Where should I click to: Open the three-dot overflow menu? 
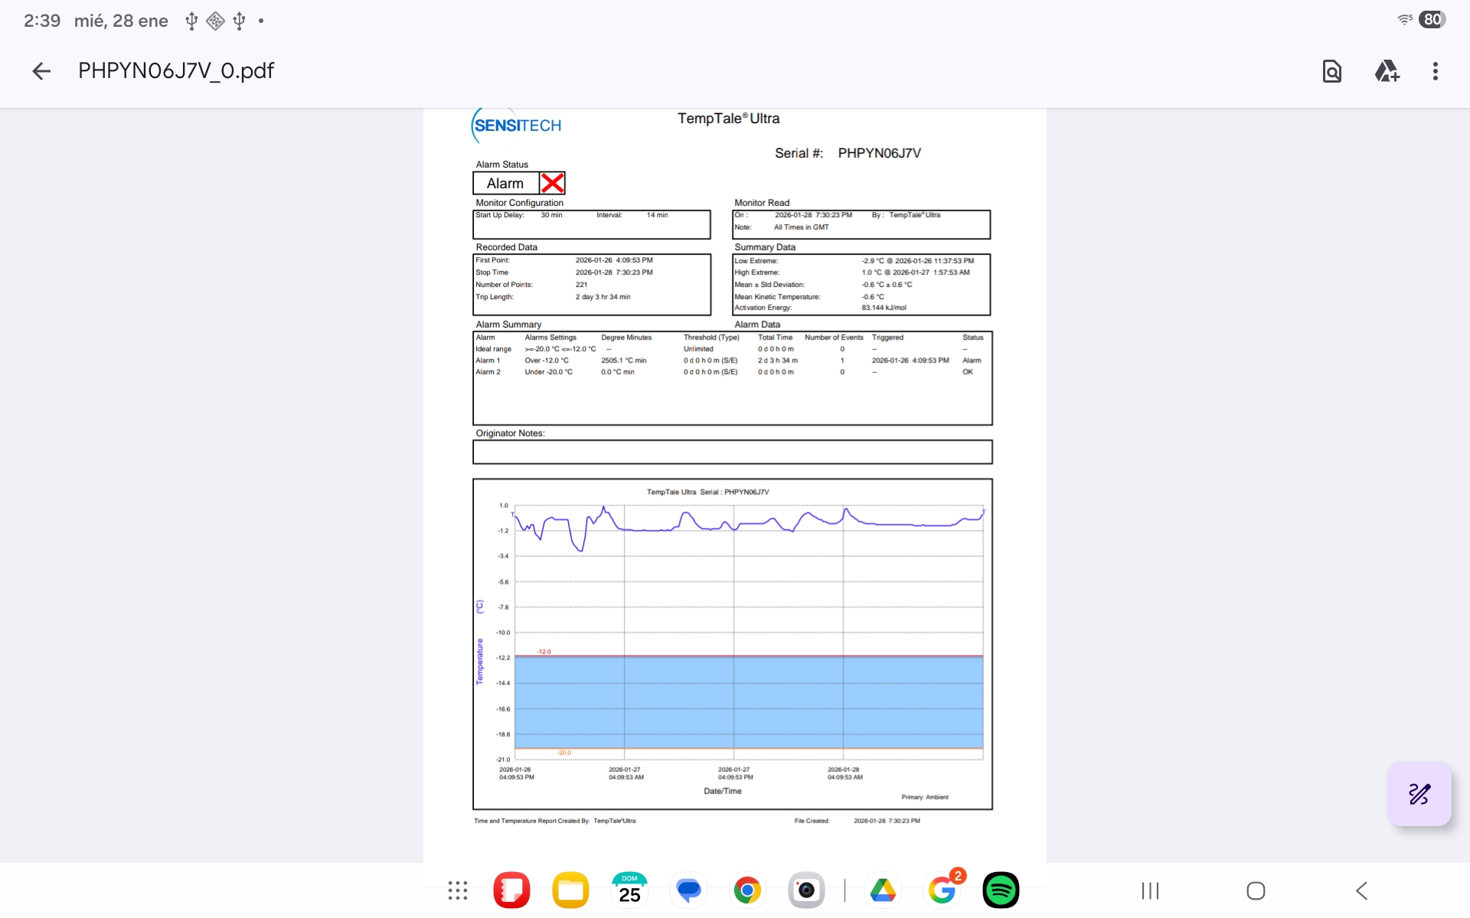point(1435,71)
